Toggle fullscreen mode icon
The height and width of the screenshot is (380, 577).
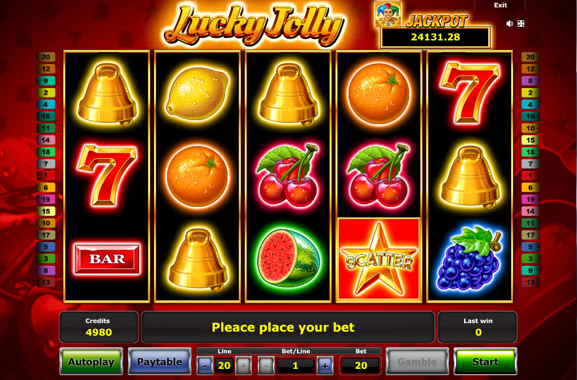click(x=521, y=24)
